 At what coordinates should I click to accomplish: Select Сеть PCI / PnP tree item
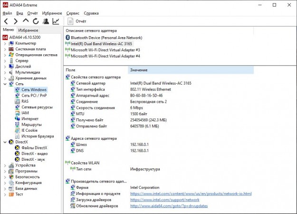(x=34, y=95)
